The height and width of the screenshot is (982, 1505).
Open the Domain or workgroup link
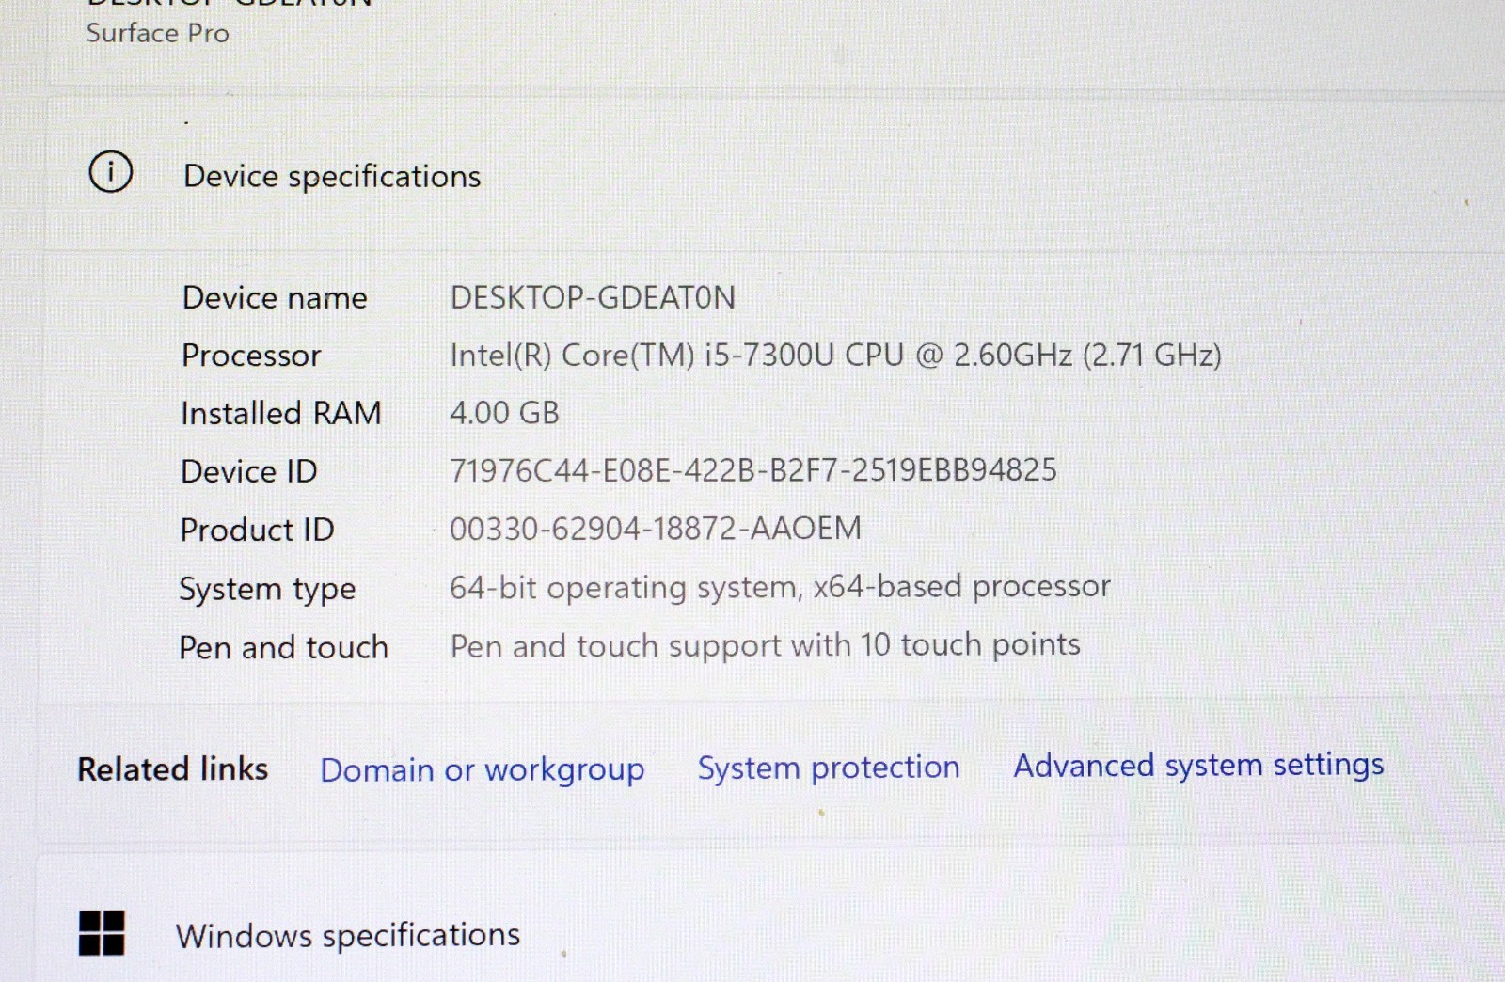pyautogui.click(x=483, y=770)
